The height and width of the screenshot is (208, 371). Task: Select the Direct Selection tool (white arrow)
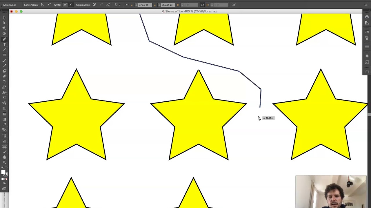[4, 23]
